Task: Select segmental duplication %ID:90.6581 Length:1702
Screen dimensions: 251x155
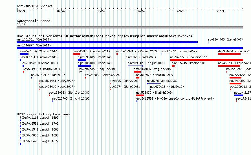Action: click(x=39, y=123)
